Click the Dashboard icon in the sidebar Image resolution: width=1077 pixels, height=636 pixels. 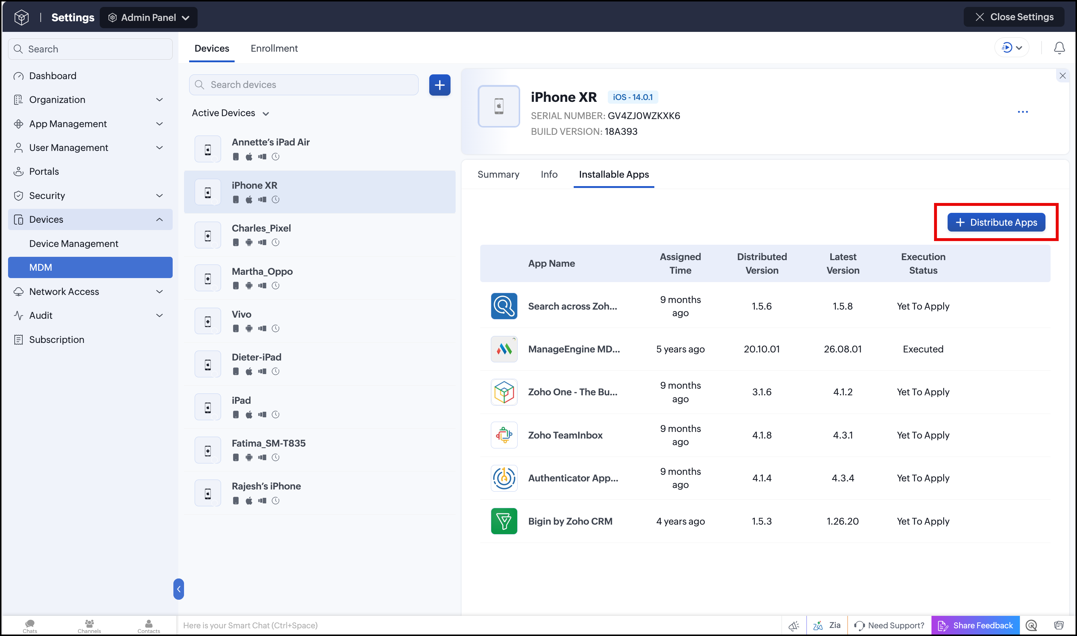coord(18,76)
